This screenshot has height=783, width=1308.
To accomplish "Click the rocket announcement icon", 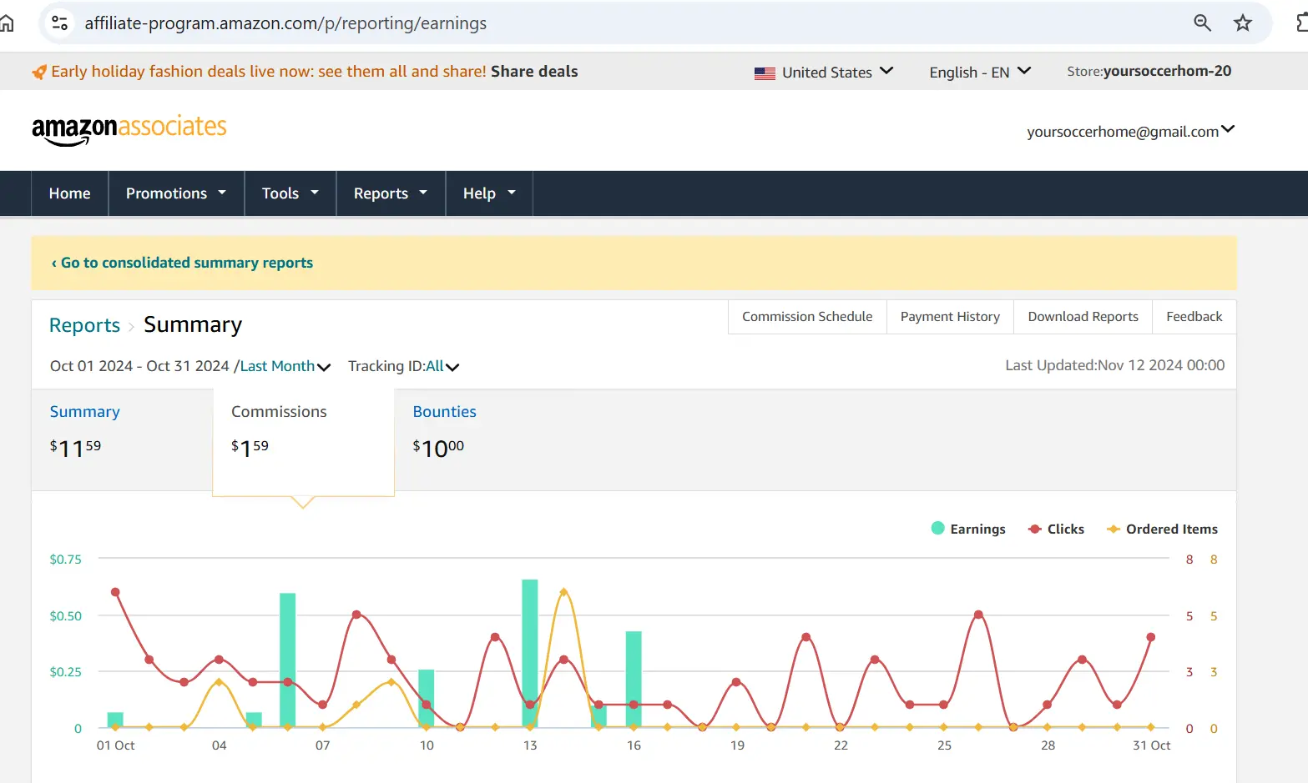I will pyautogui.click(x=39, y=73).
